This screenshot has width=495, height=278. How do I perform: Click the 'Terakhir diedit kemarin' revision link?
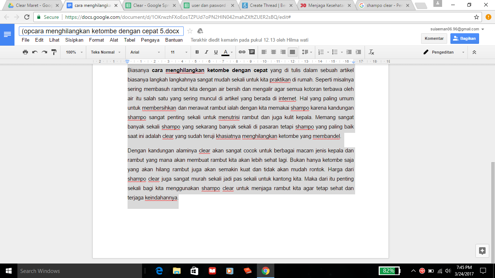coord(250,40)
